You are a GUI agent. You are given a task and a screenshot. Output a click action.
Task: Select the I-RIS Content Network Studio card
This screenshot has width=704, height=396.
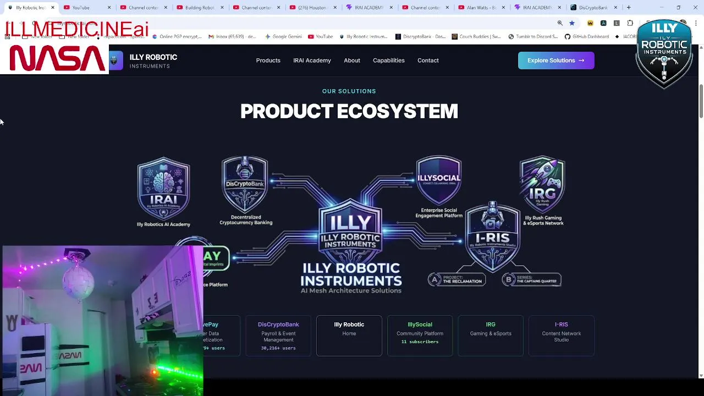click(562, 335)
